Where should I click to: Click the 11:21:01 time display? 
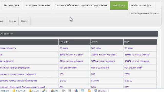click(102, 91)
